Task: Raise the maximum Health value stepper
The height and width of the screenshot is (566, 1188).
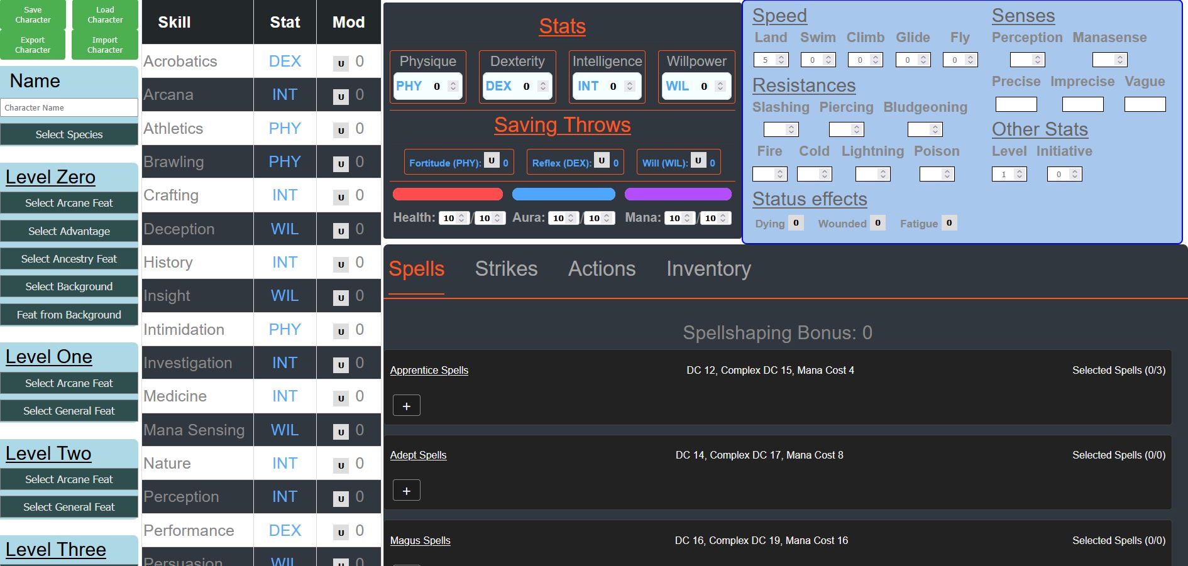Action: [496, 216]
